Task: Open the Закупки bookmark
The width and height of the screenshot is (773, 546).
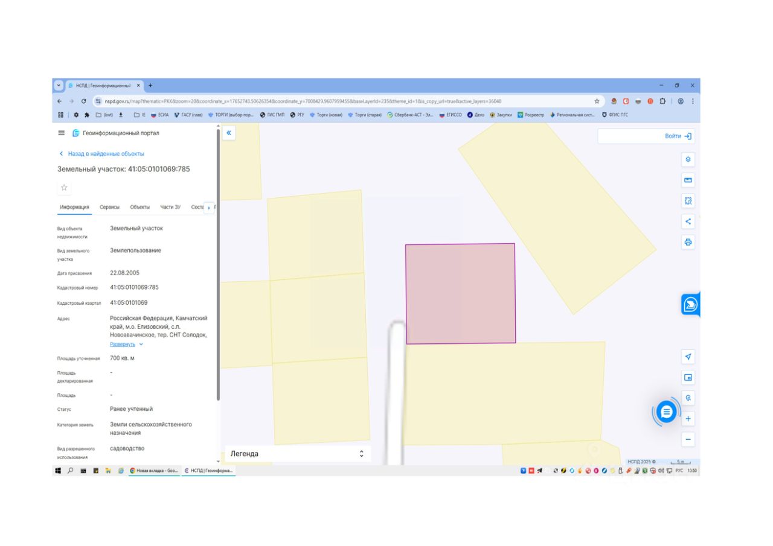Action: pyautogui.click(x=501, y=115)
